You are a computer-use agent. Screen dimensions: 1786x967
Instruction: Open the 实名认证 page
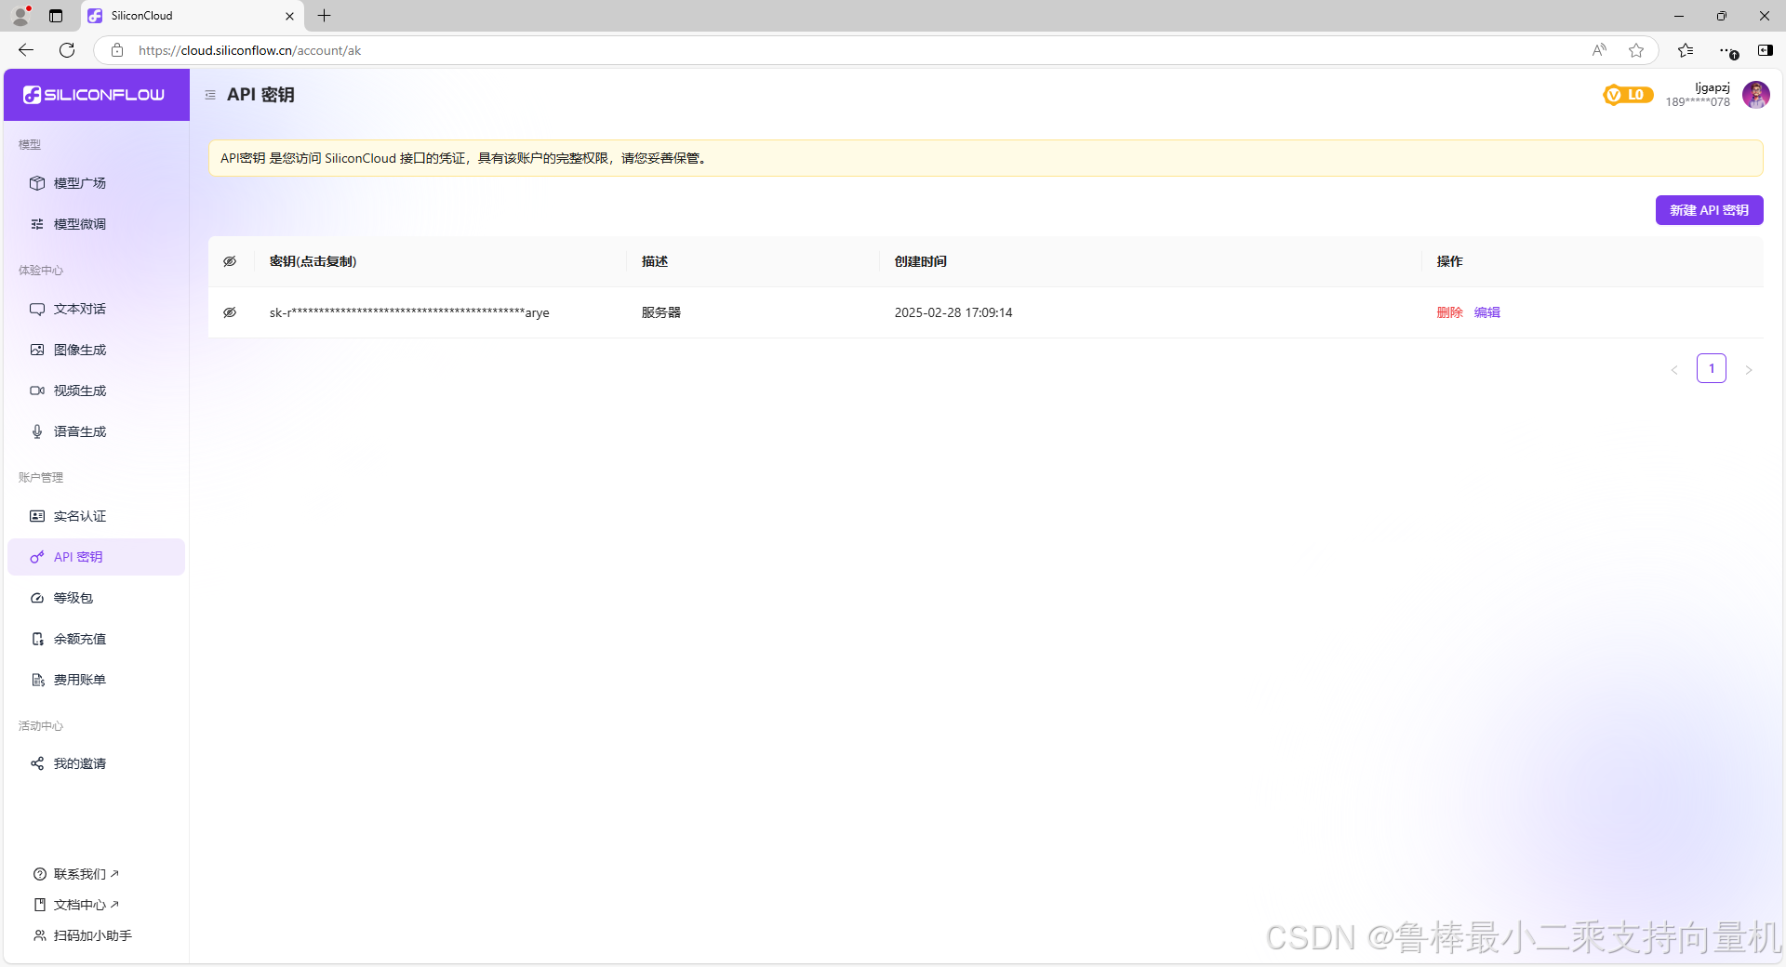pos(96,516)
